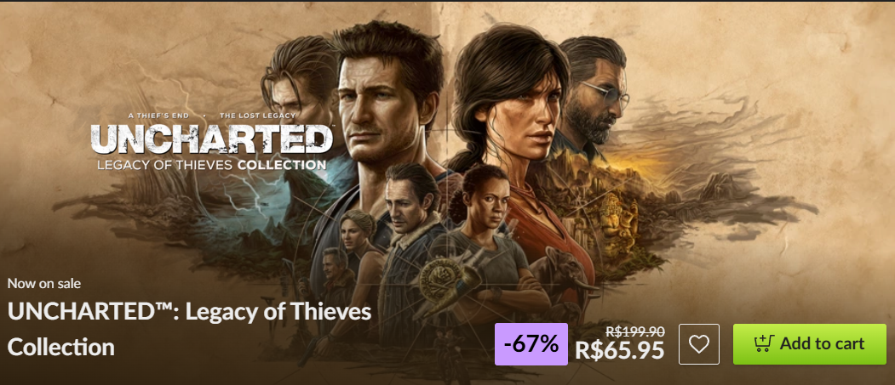
Task: Click the skull pirate coin medallion
Action: coord(439,277)
